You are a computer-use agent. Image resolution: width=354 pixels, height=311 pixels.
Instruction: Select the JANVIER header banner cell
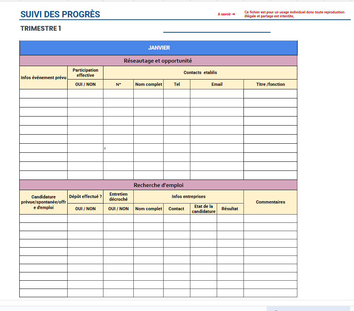coord(159,48)
